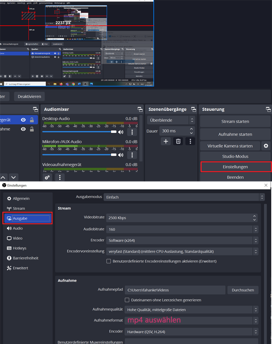The width and height of the screenshot is (272, 344).
Task: Check Dateinamen ohne Leerzeichen generieren
Action: (x=127, y=300)
